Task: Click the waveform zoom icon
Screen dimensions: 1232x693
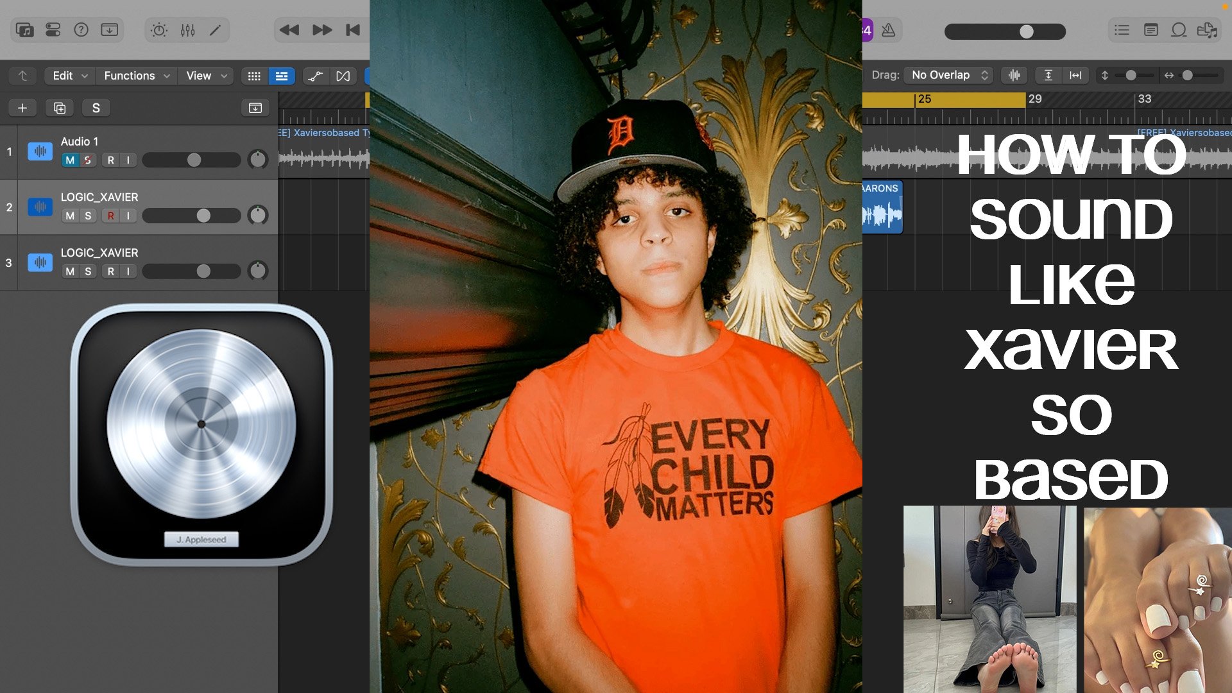Action: tap(1014, 75)
